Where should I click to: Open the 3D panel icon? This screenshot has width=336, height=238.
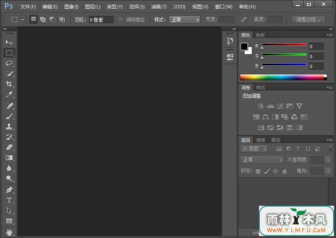click(230, 57)
